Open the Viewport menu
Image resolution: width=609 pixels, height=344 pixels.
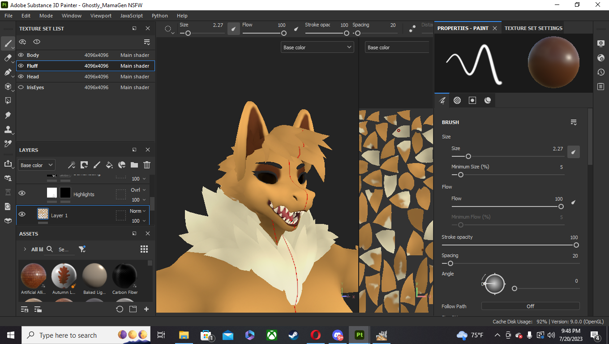pos(101,16)
